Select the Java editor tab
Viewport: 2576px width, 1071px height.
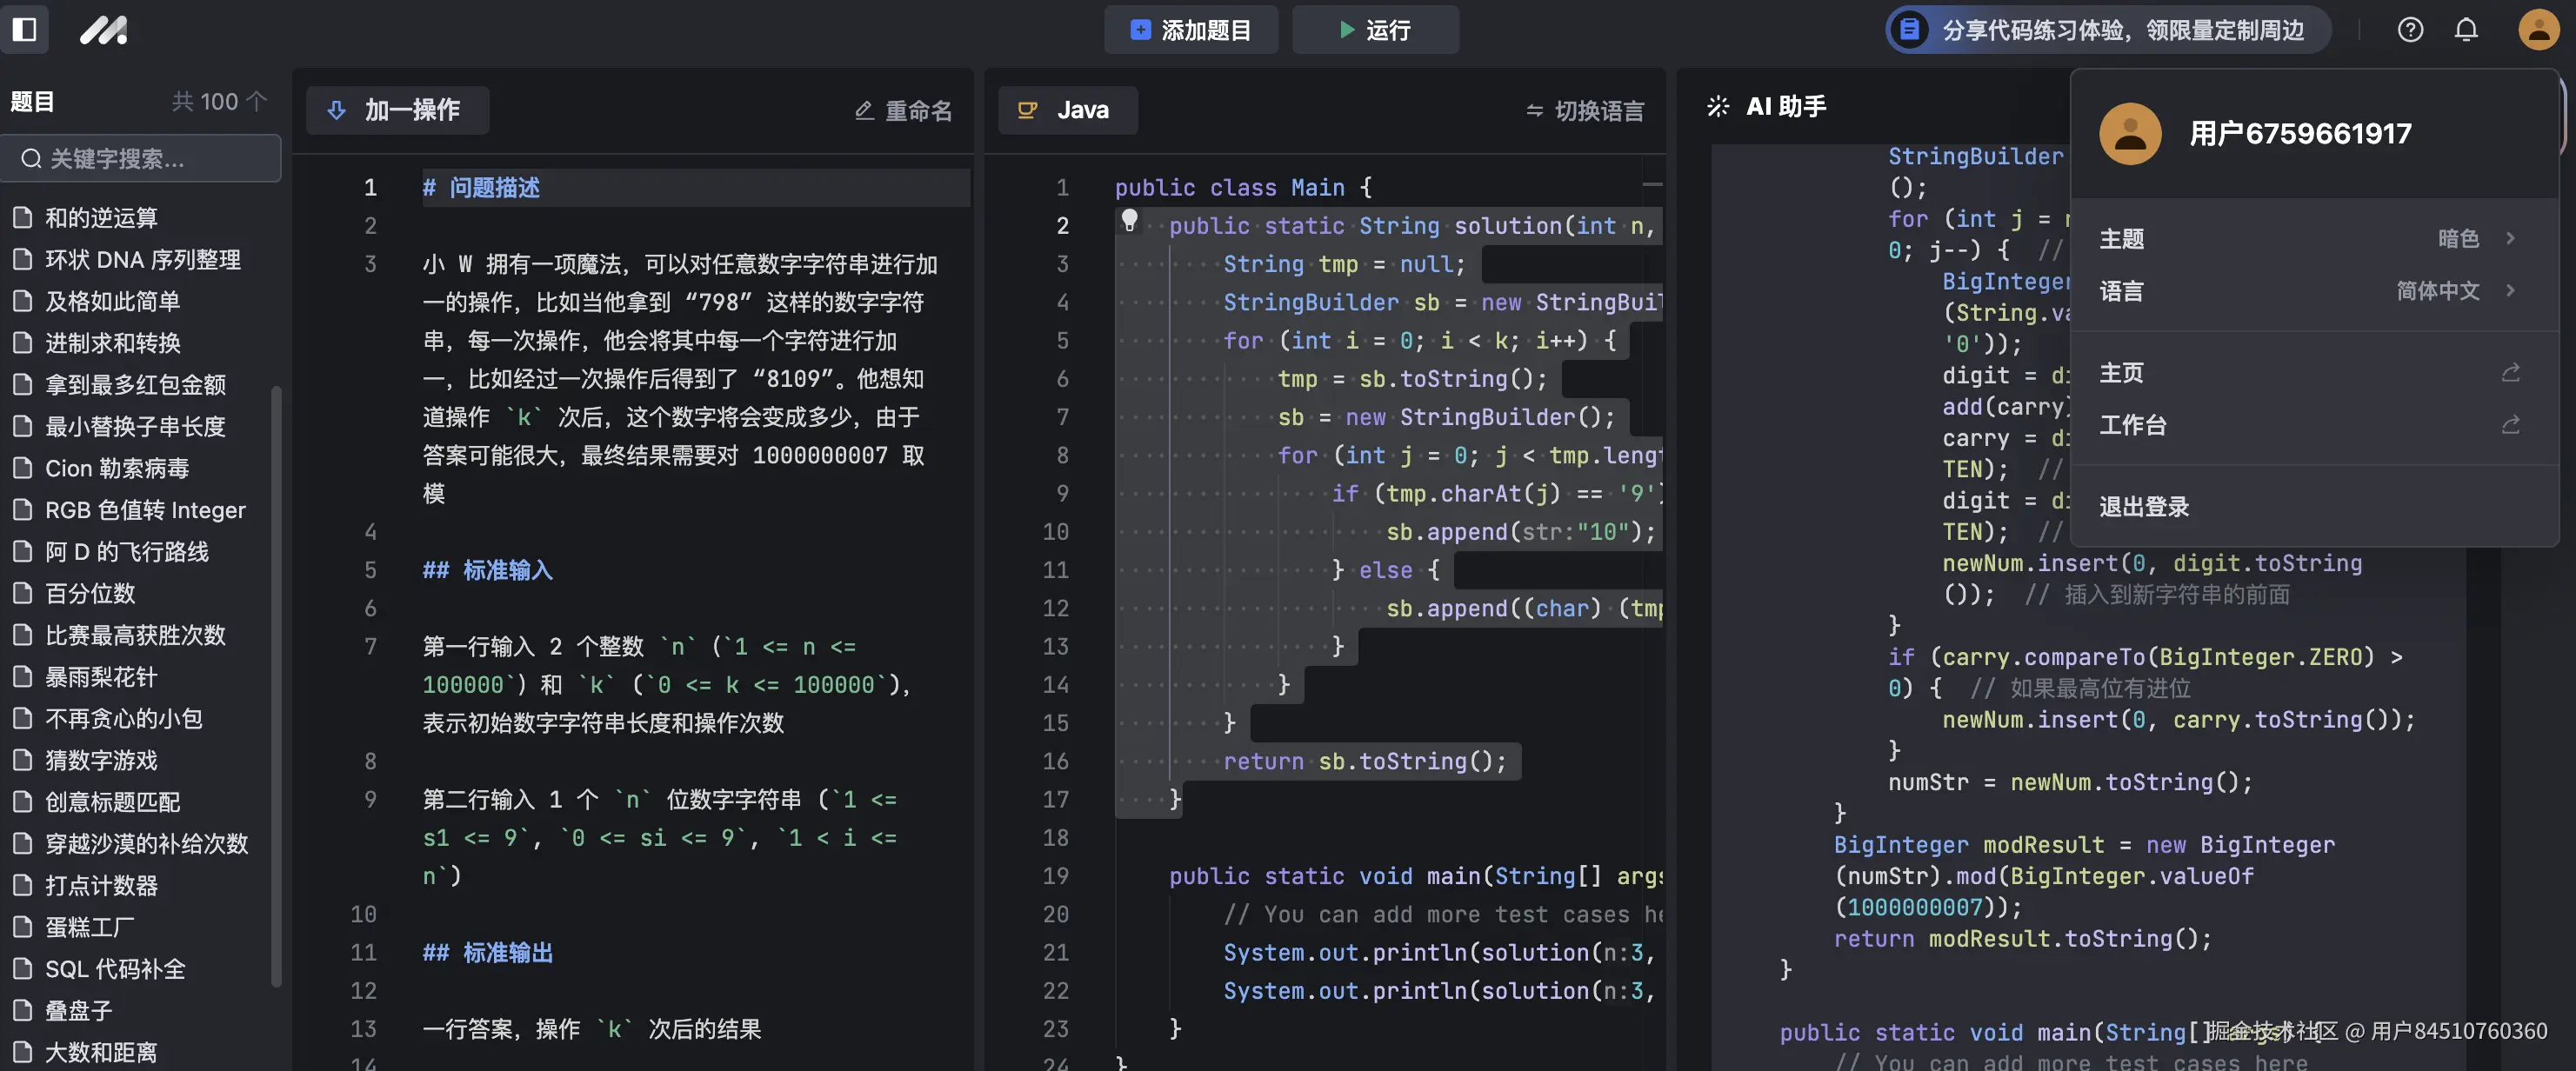[x=1067, y=110]
